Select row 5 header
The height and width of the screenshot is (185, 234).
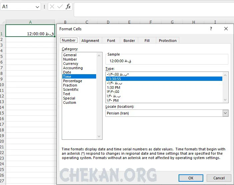tap(3, 56)
